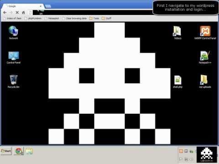
Task: Select the Network desktop icon
Action: [13, 32]
